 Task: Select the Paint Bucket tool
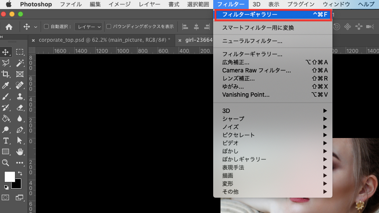(6, 118)
